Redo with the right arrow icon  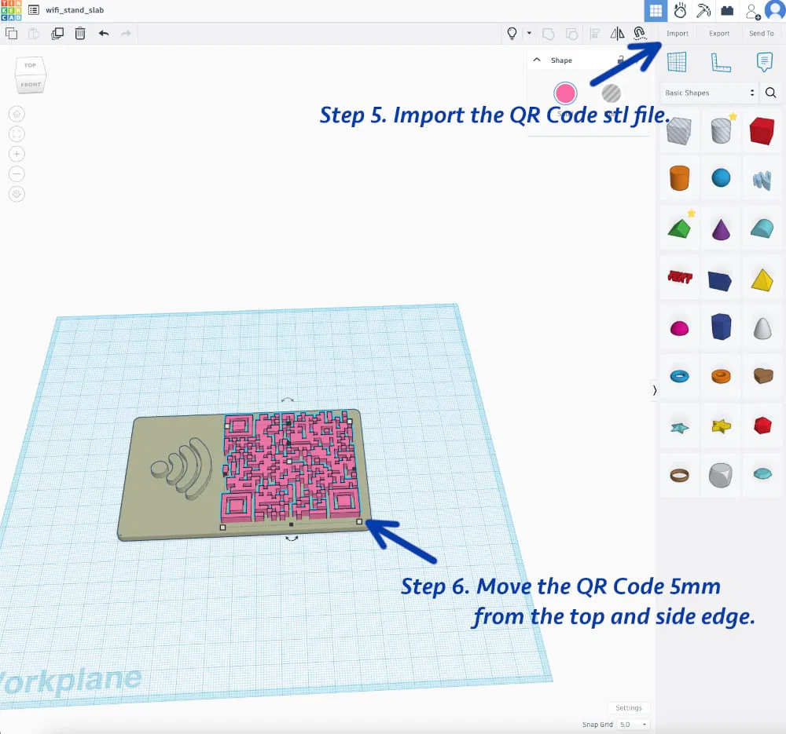point(126,34)
